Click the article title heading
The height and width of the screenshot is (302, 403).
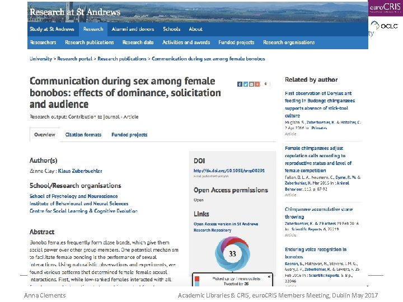click(125, 93)
